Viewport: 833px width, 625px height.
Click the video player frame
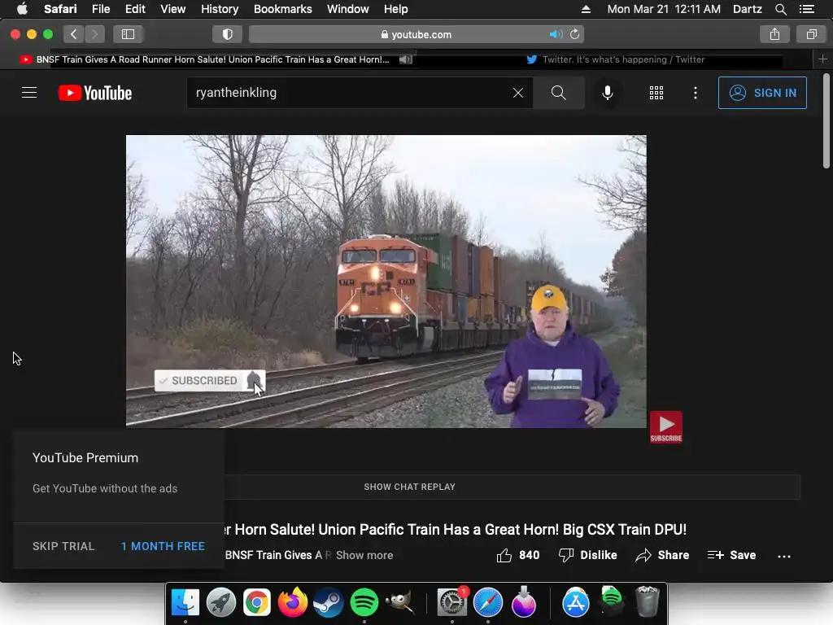(386, 281)
